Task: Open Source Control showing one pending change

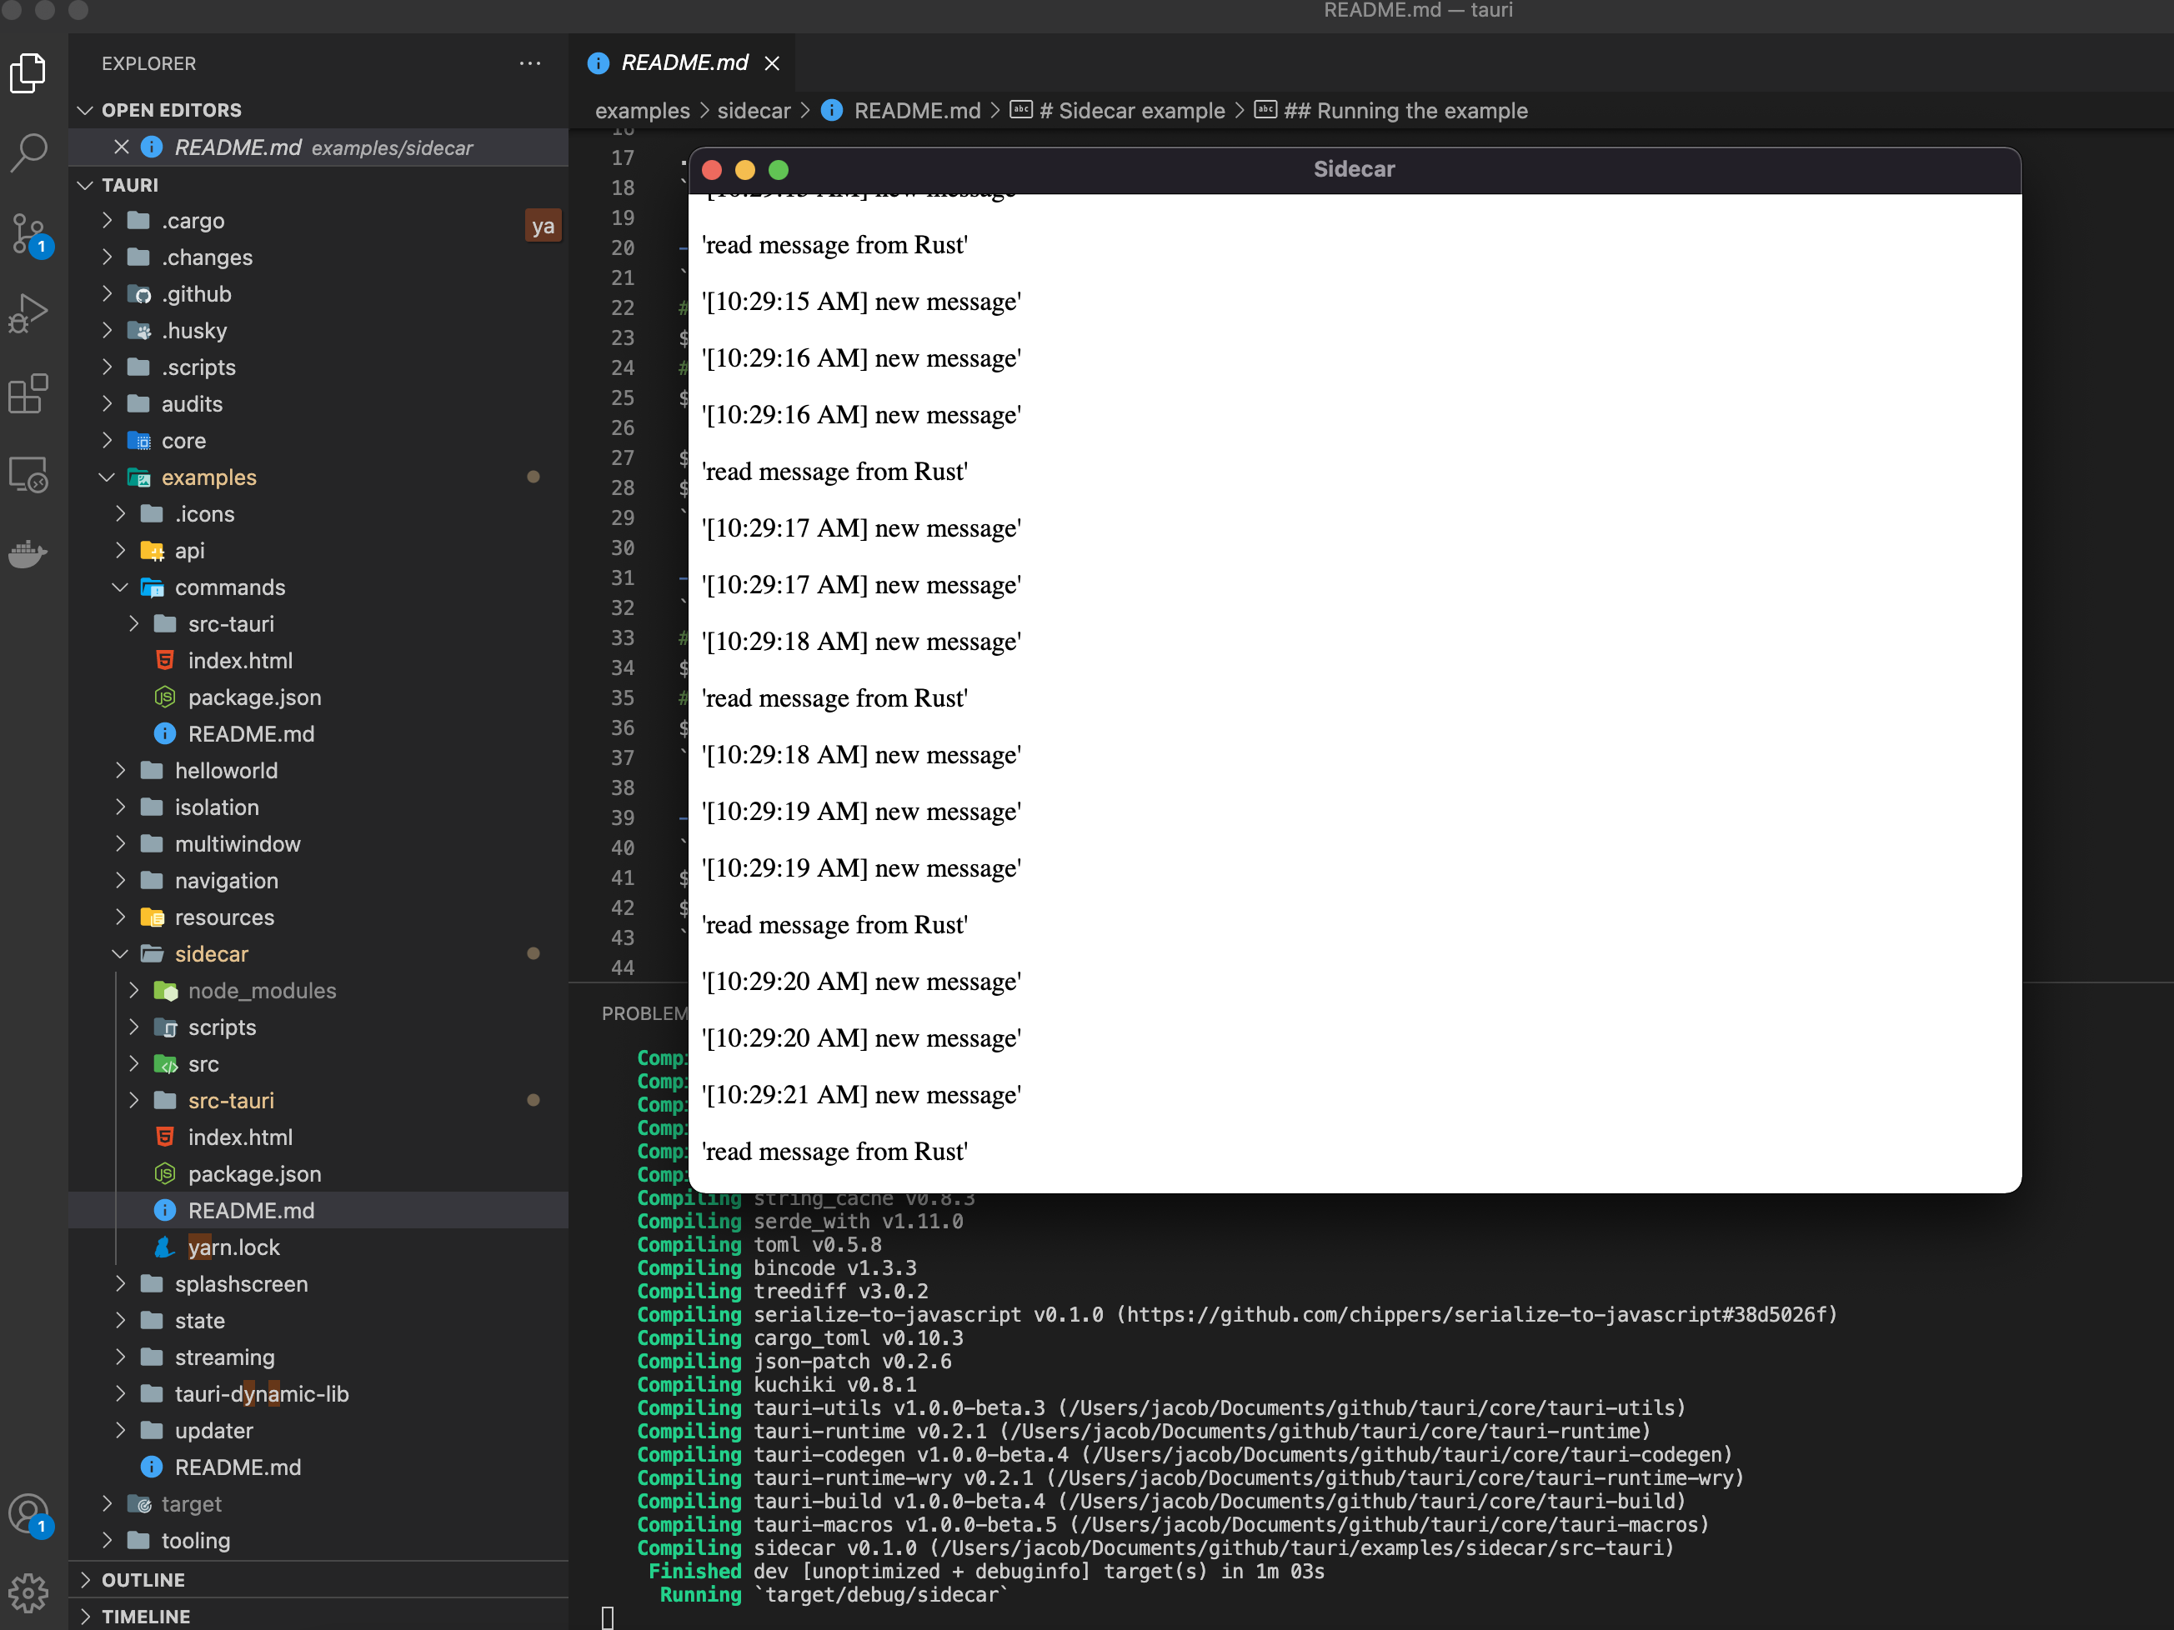Action: pyautogui.click(x=28, y=234)
